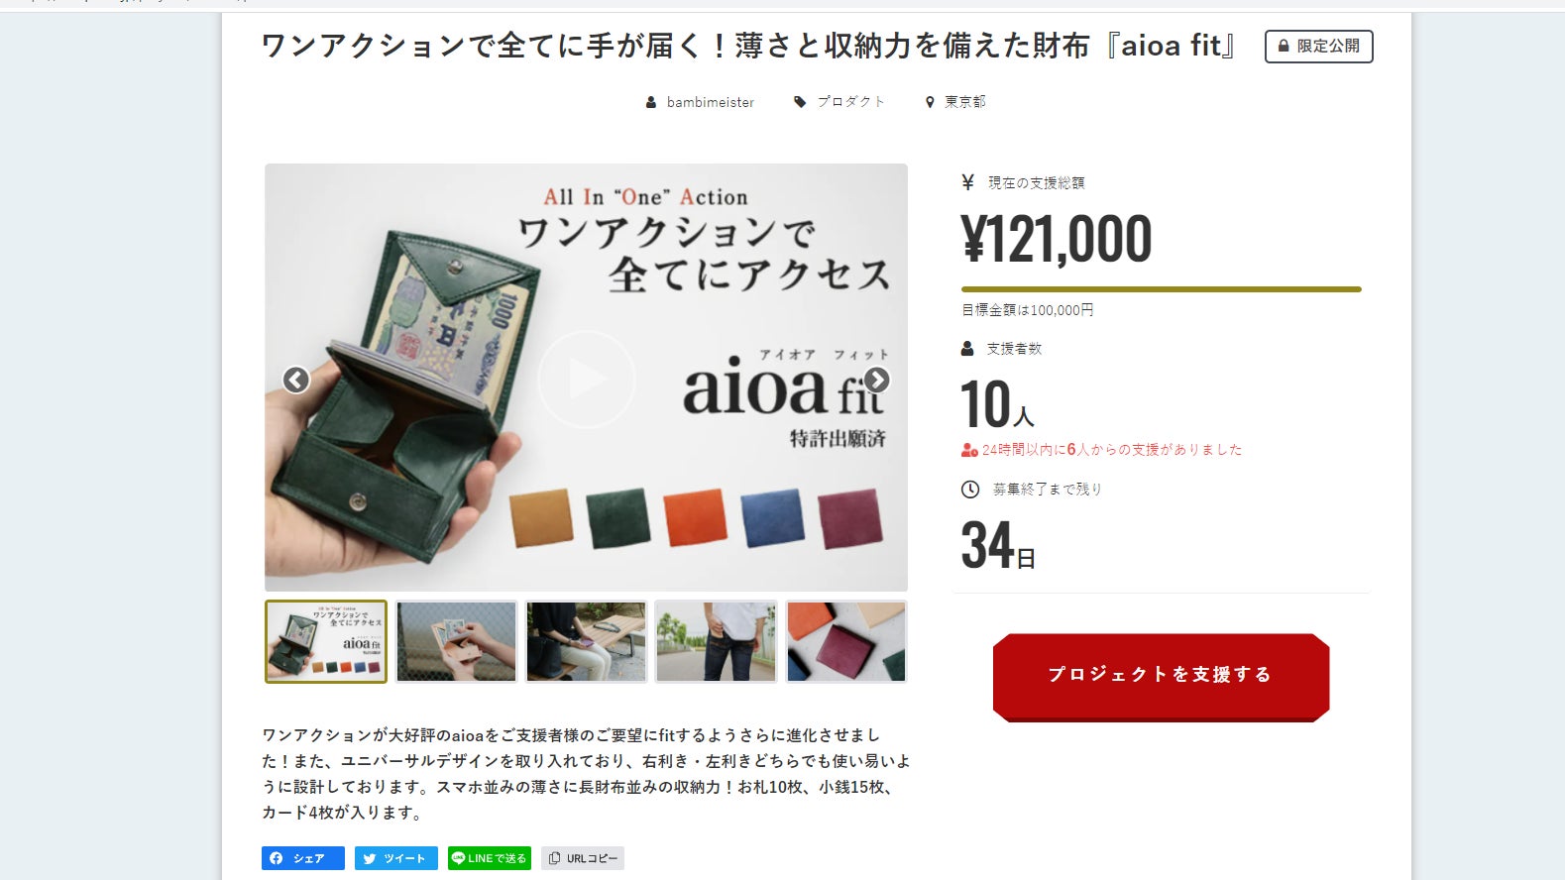Click the red recent supporters notice
This screenshot has height=880, width=1565.
(x=1101, y=450)
